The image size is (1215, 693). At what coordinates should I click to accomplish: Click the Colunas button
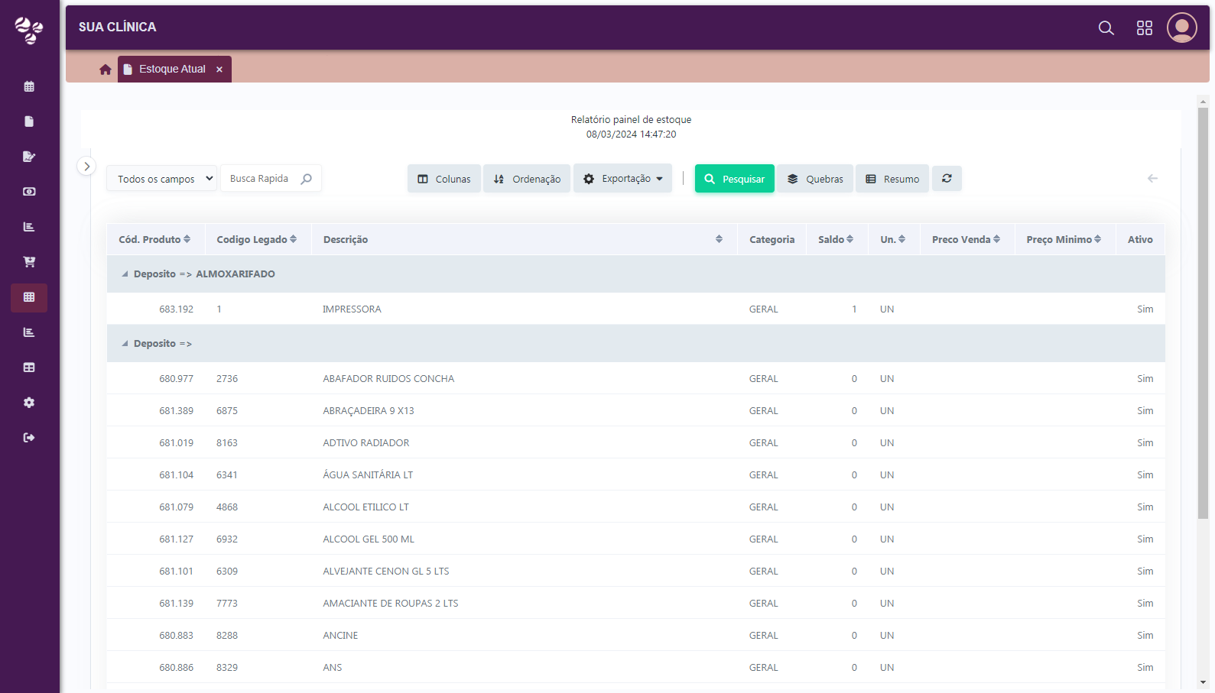click(x=443, y=179)
